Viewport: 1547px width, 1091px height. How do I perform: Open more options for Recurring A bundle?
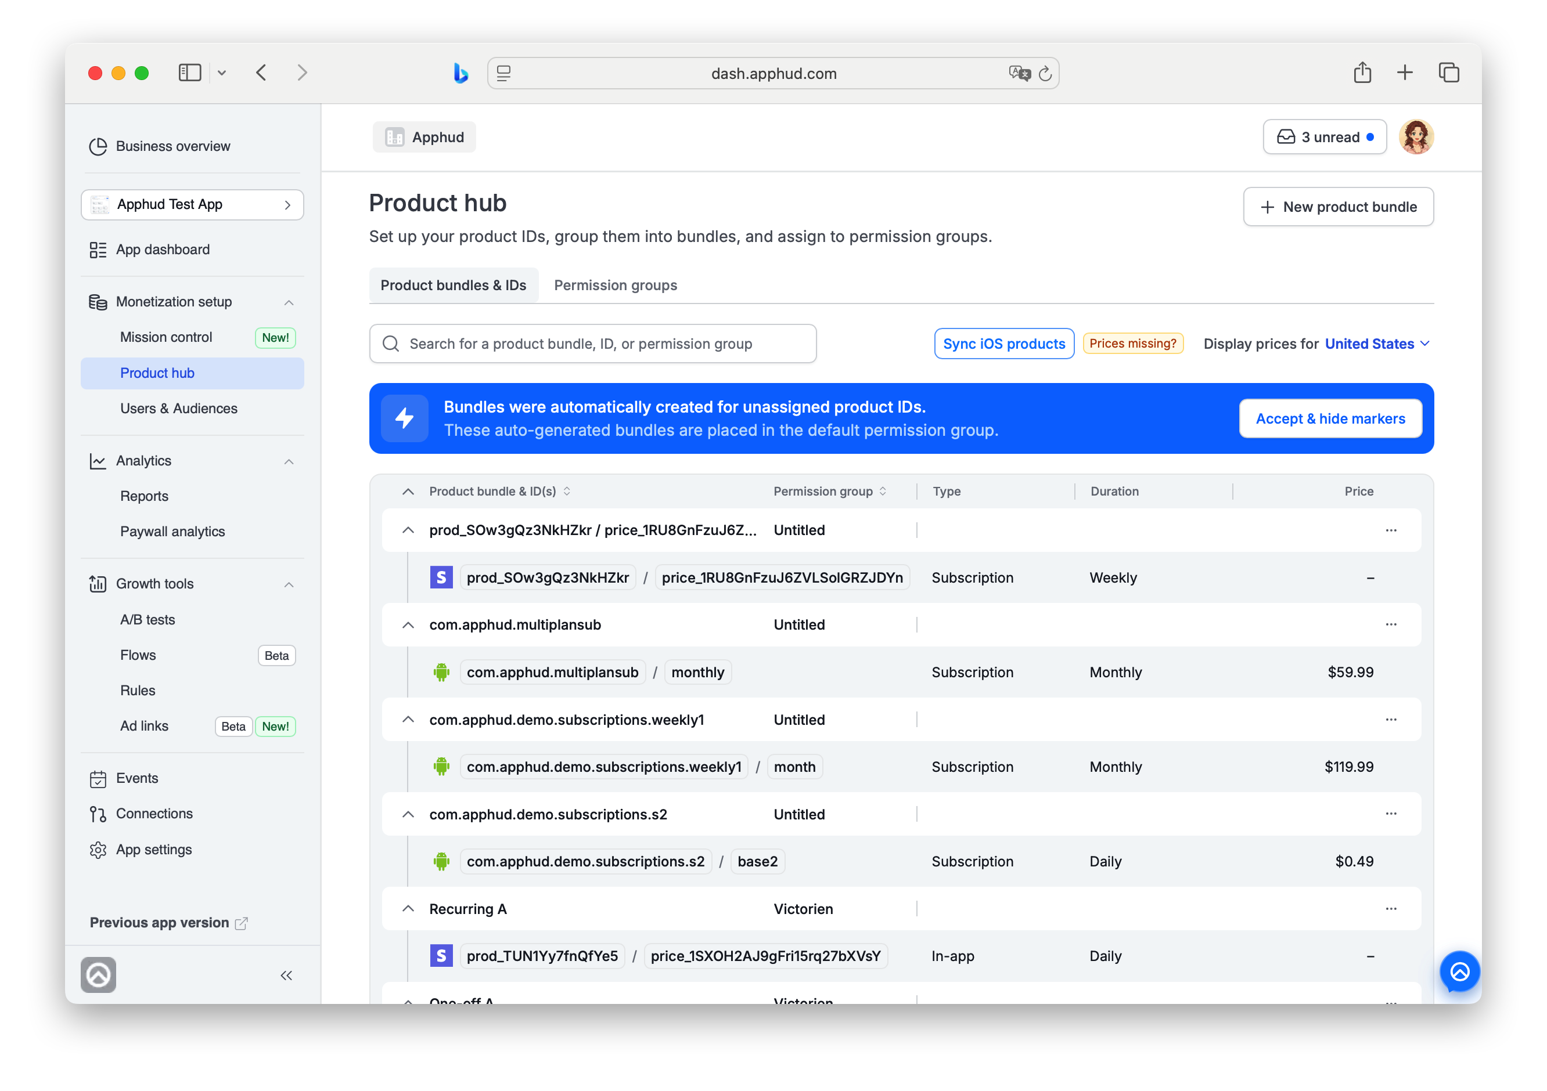pyautogui.click(x=1391, y=909)
